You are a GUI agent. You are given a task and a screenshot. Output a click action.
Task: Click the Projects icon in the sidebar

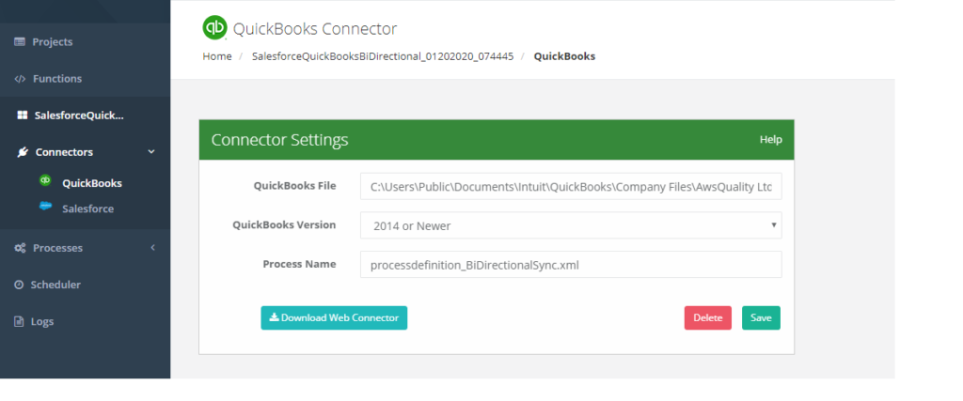pos(20,42)
